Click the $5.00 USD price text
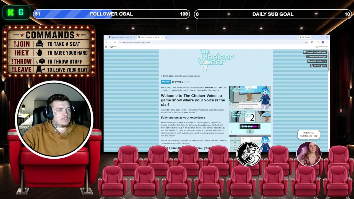The height and width of the screenshot is (199, 354). pyautogui.click(x=177, y=82)
